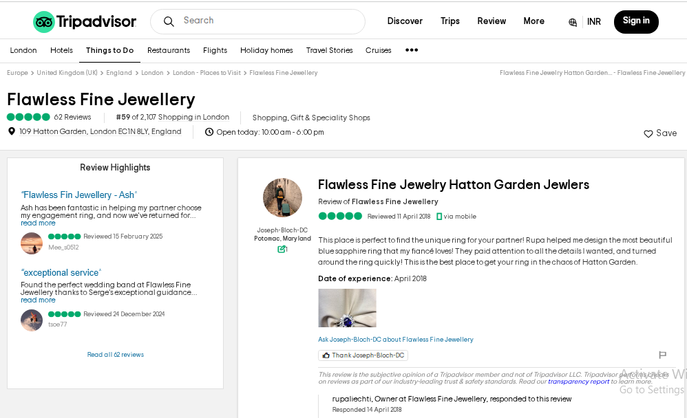Click the Sign in button
The image size is (687, 418).
pos(636,21)
